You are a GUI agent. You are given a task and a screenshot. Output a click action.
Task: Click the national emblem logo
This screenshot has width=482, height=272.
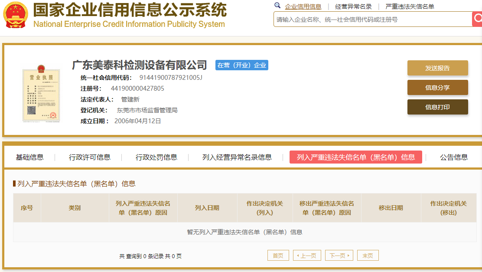(x=15, y=15)
